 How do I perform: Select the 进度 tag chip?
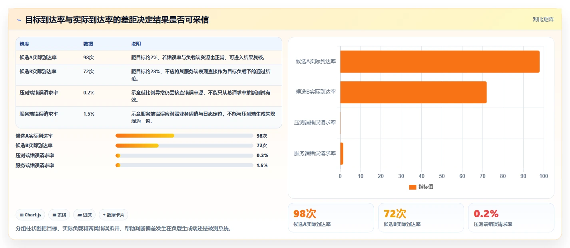click(x=84, y=215)
